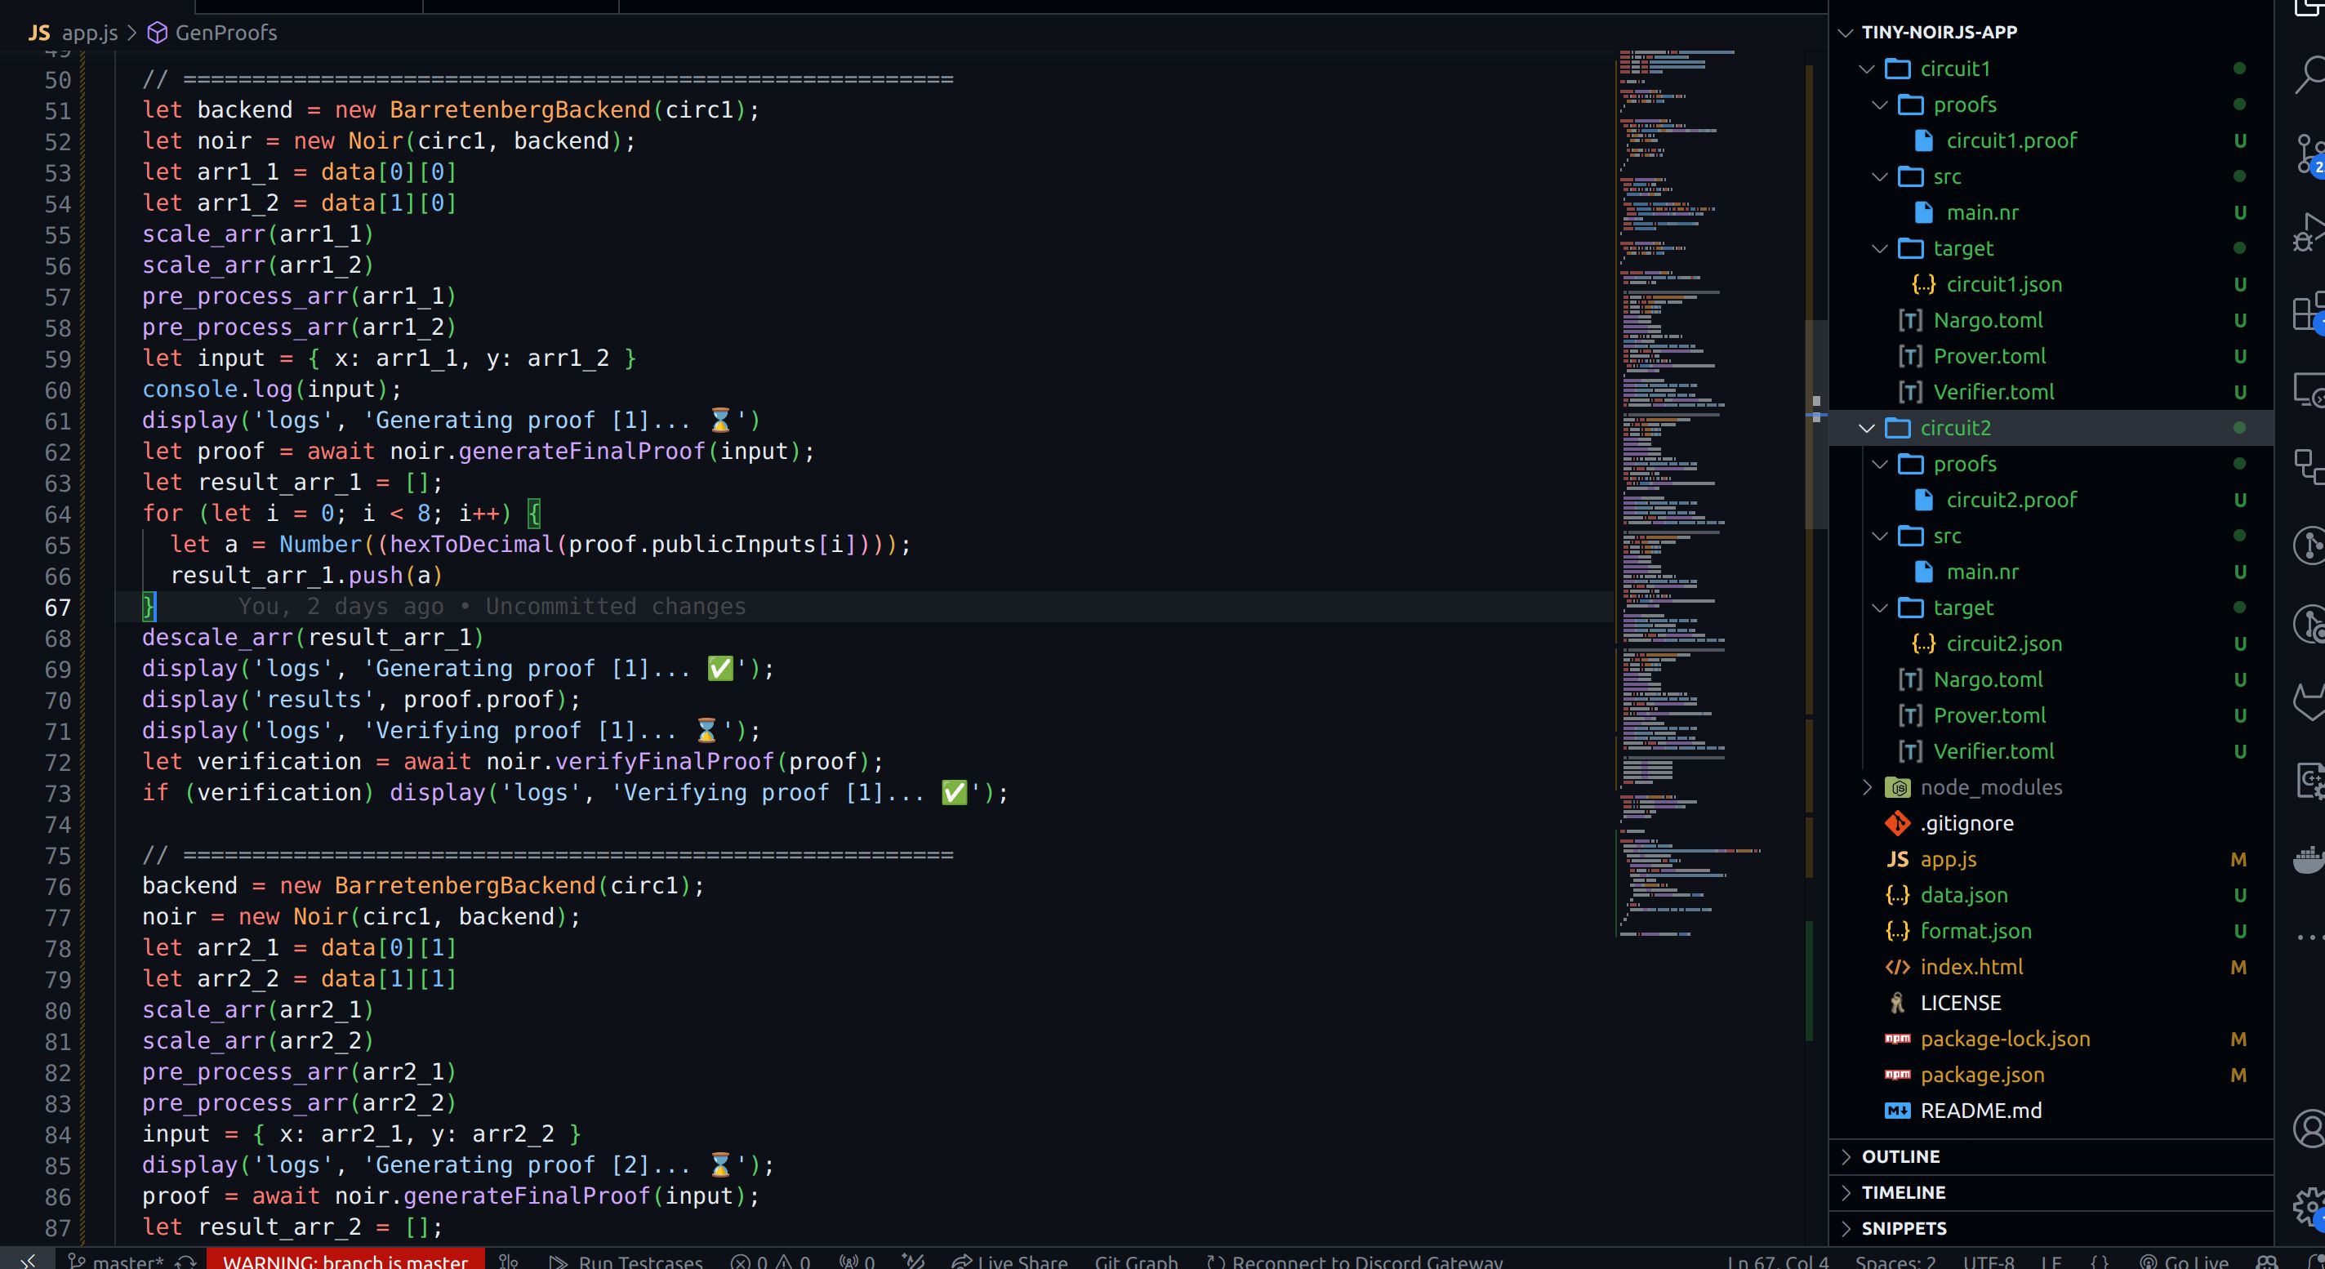Open the Search view in activity bar
2325x1269 pixels.
2309,76
